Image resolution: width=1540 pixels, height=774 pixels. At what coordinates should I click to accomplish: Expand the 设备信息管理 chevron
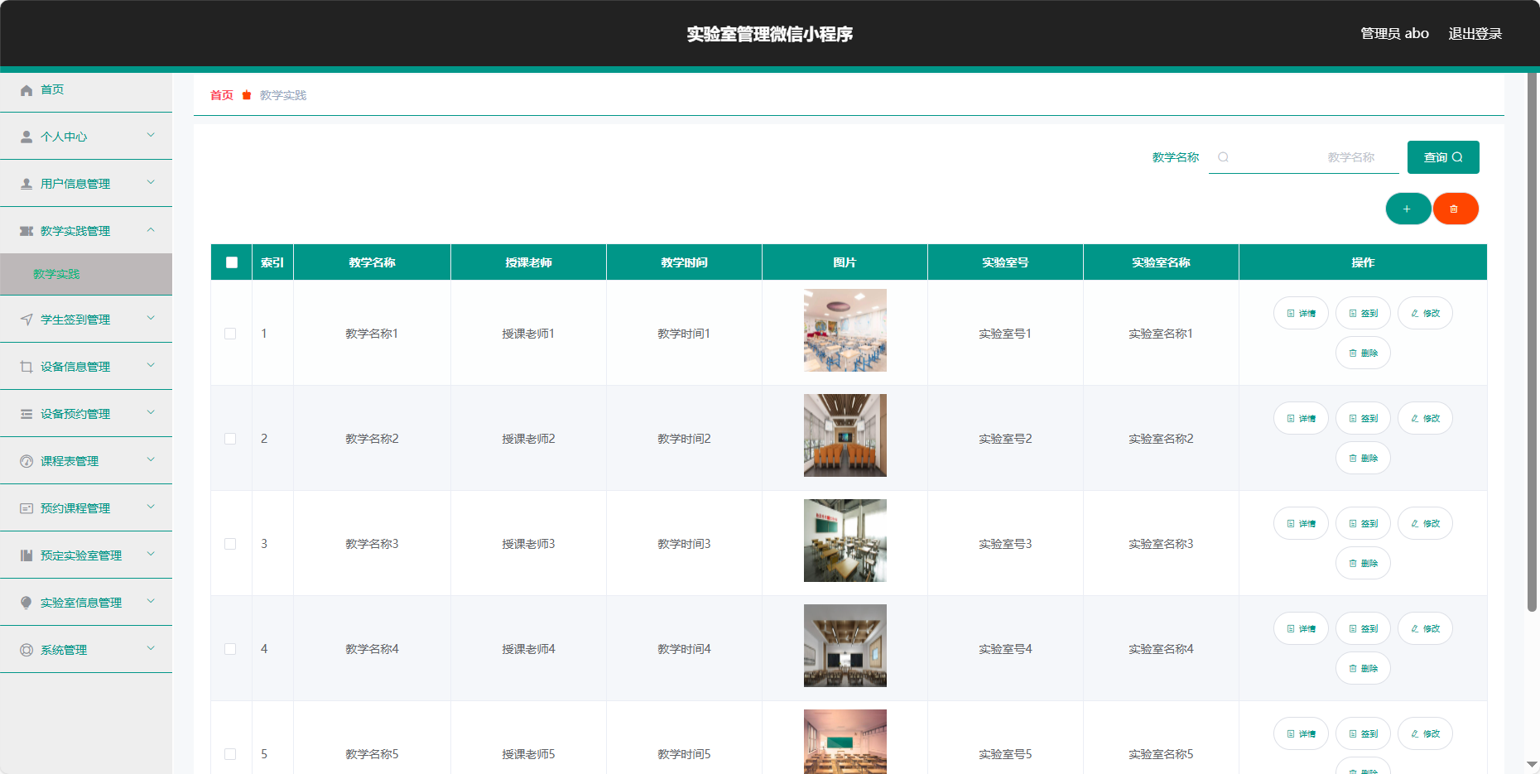click(151, 365)
